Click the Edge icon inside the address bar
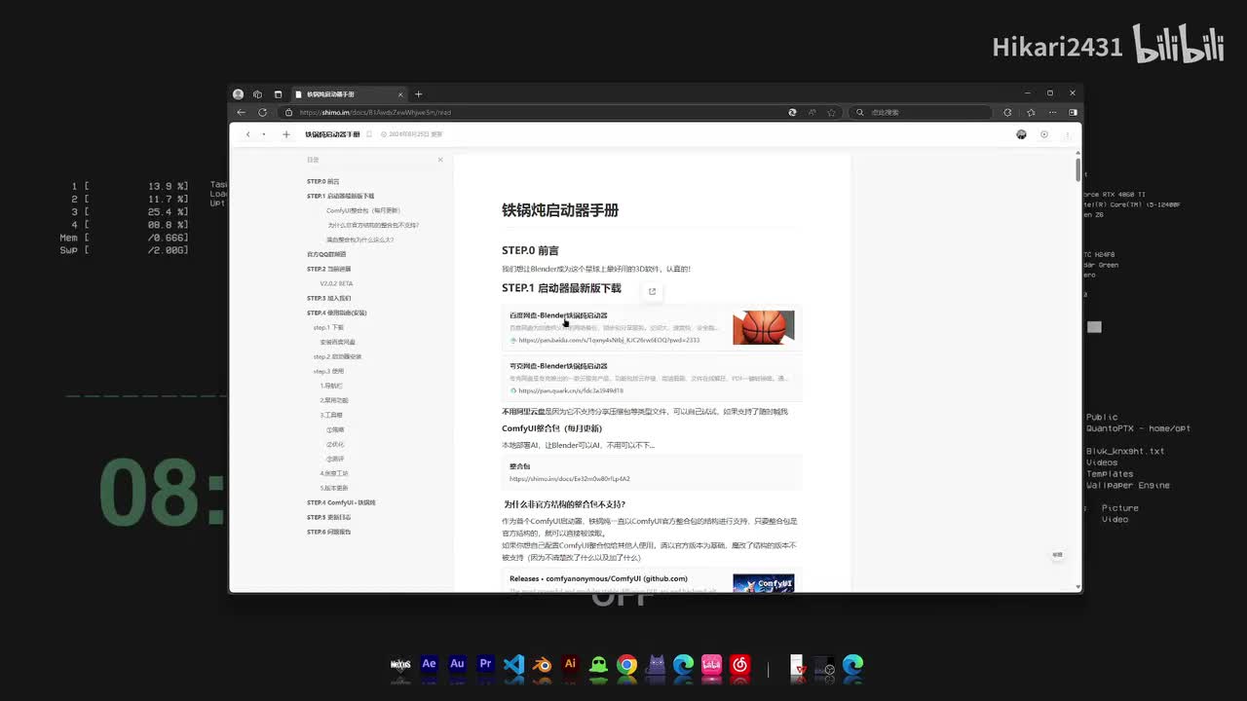This screenshot has height=701, width=1247. click(793, 112)
